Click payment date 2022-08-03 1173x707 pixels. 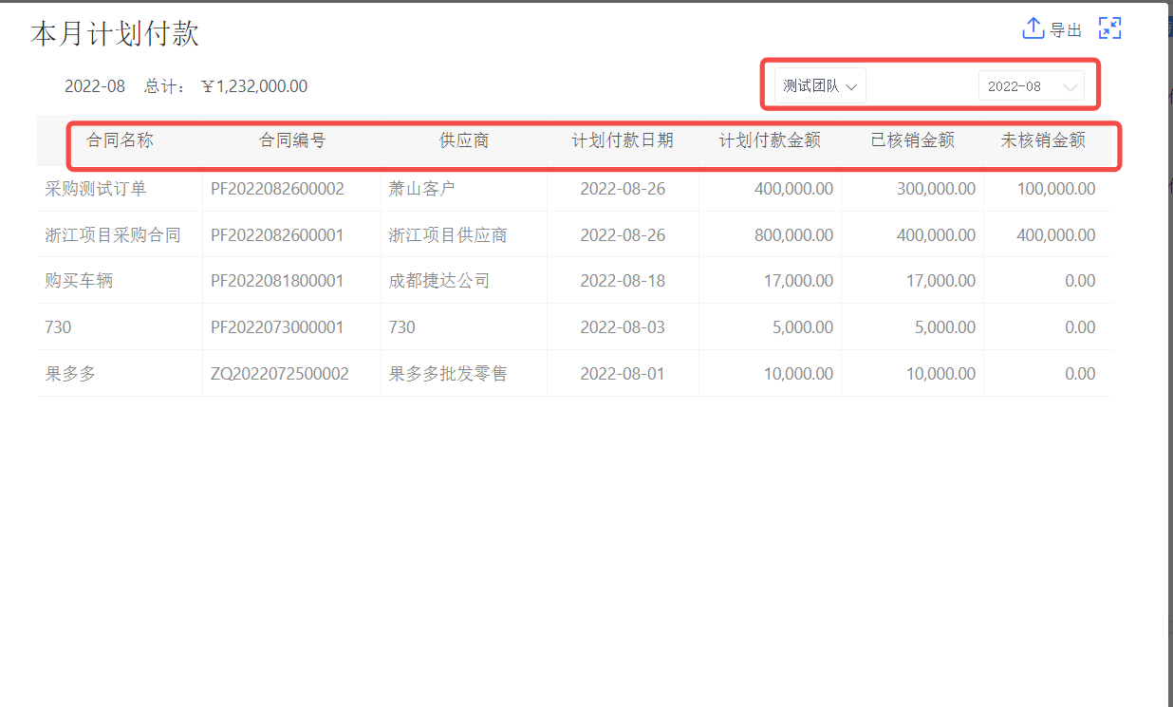(x=623, y=327)
